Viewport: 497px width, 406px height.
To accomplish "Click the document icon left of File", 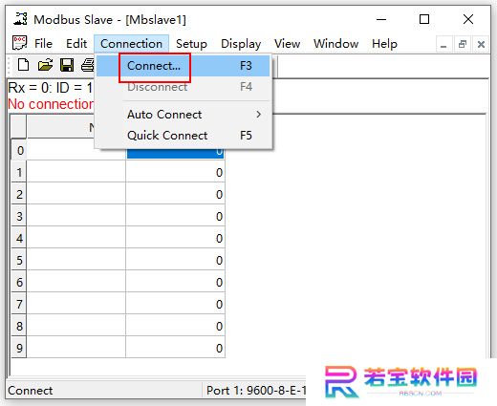I will pyautogui.click(x=19, y=43).
